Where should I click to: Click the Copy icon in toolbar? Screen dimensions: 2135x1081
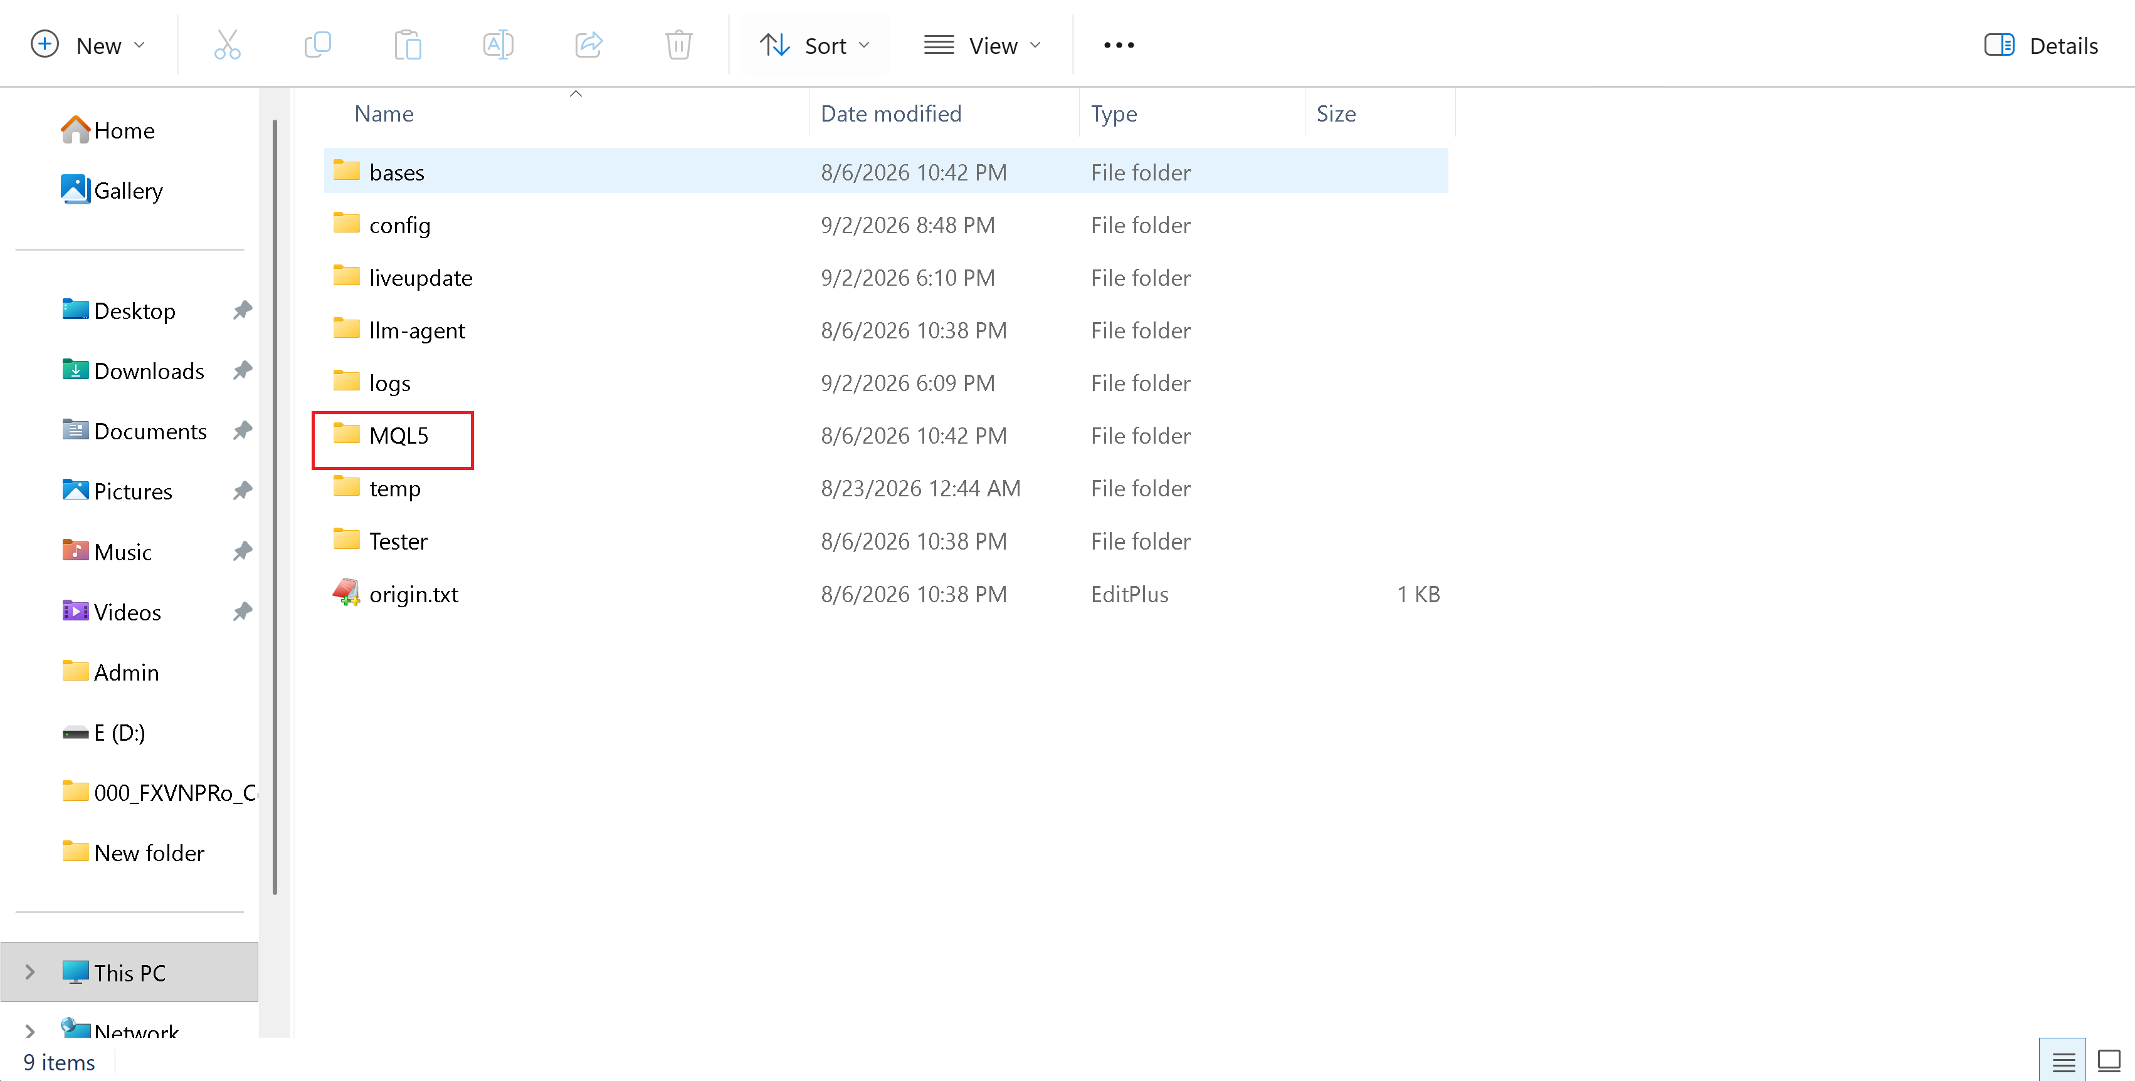pyautogui.click(x=317, y=44)
